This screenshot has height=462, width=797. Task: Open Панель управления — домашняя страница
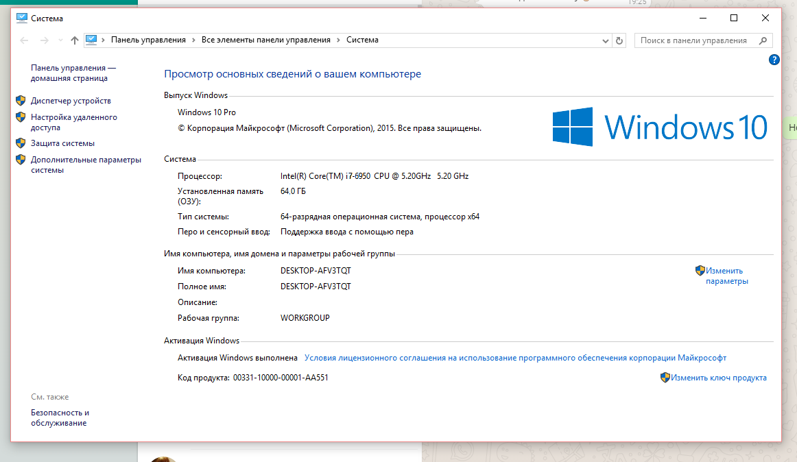click(73, 73)
